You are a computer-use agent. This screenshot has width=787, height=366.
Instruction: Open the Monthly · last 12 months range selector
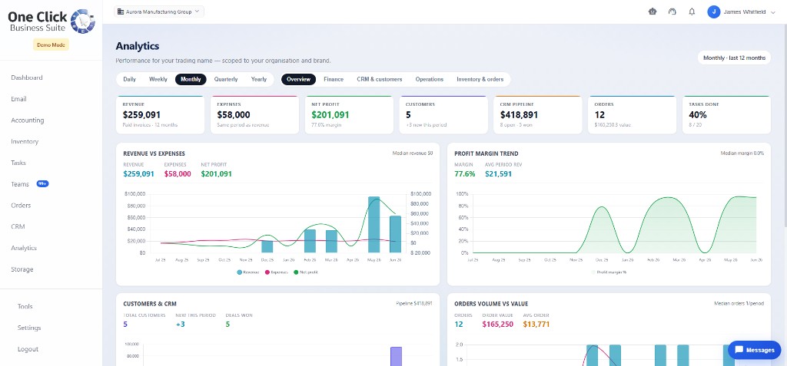[734, 58]
